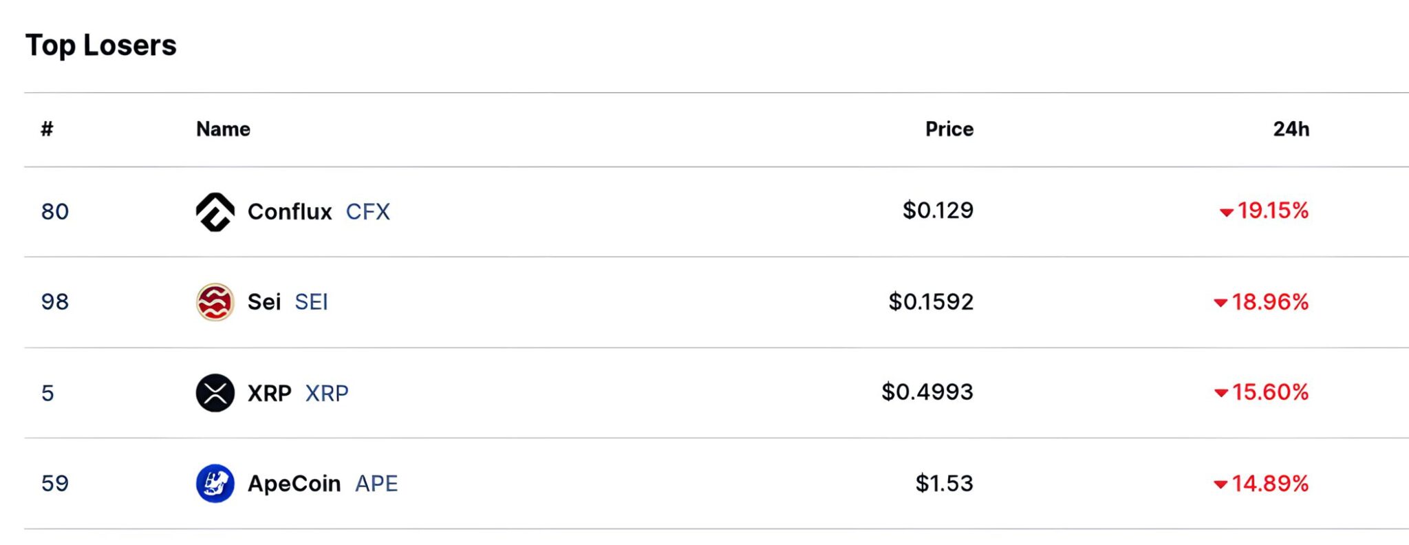
Task: Select the SEI ticker symbol
Action: click(311, 302)
